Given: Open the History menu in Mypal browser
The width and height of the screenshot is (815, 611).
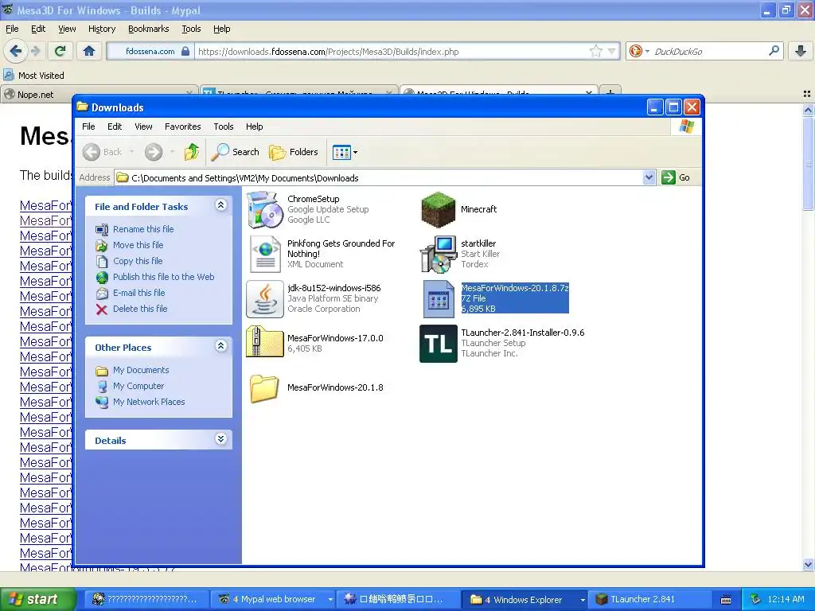Looking at the screenshot, I should pos(102,29).
